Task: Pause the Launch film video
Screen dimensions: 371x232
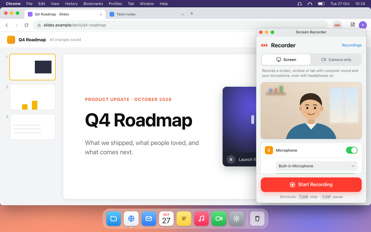Action: [x=231, y=159]
